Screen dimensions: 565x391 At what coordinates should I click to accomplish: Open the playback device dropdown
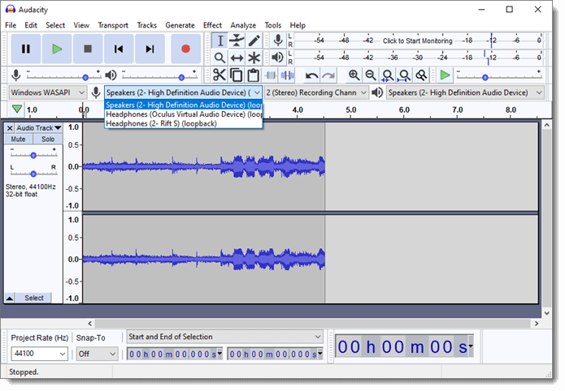pyautogui.click(x=465, y=92)
